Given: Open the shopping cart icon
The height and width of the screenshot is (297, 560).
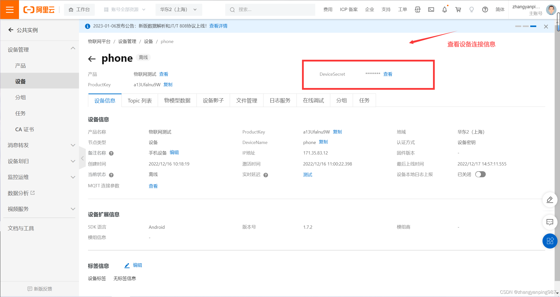Looking at the screenshot, I should pyautogui.click(x=458, y=9).
